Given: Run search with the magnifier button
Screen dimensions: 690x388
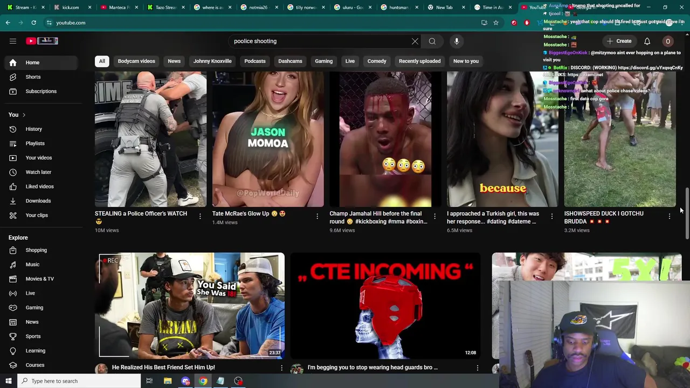Looking at the screenshot, I should [432, 41].
